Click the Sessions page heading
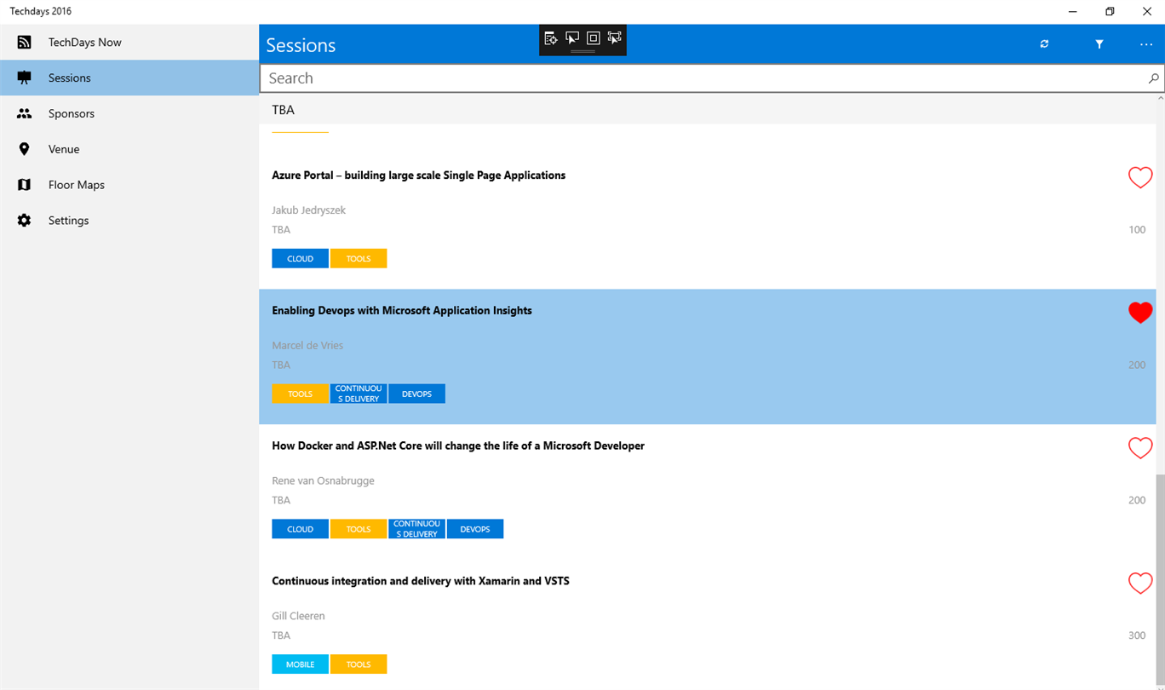Image resolution: width=1165 pixels, height=690 pixels. [x=301, y=45]
